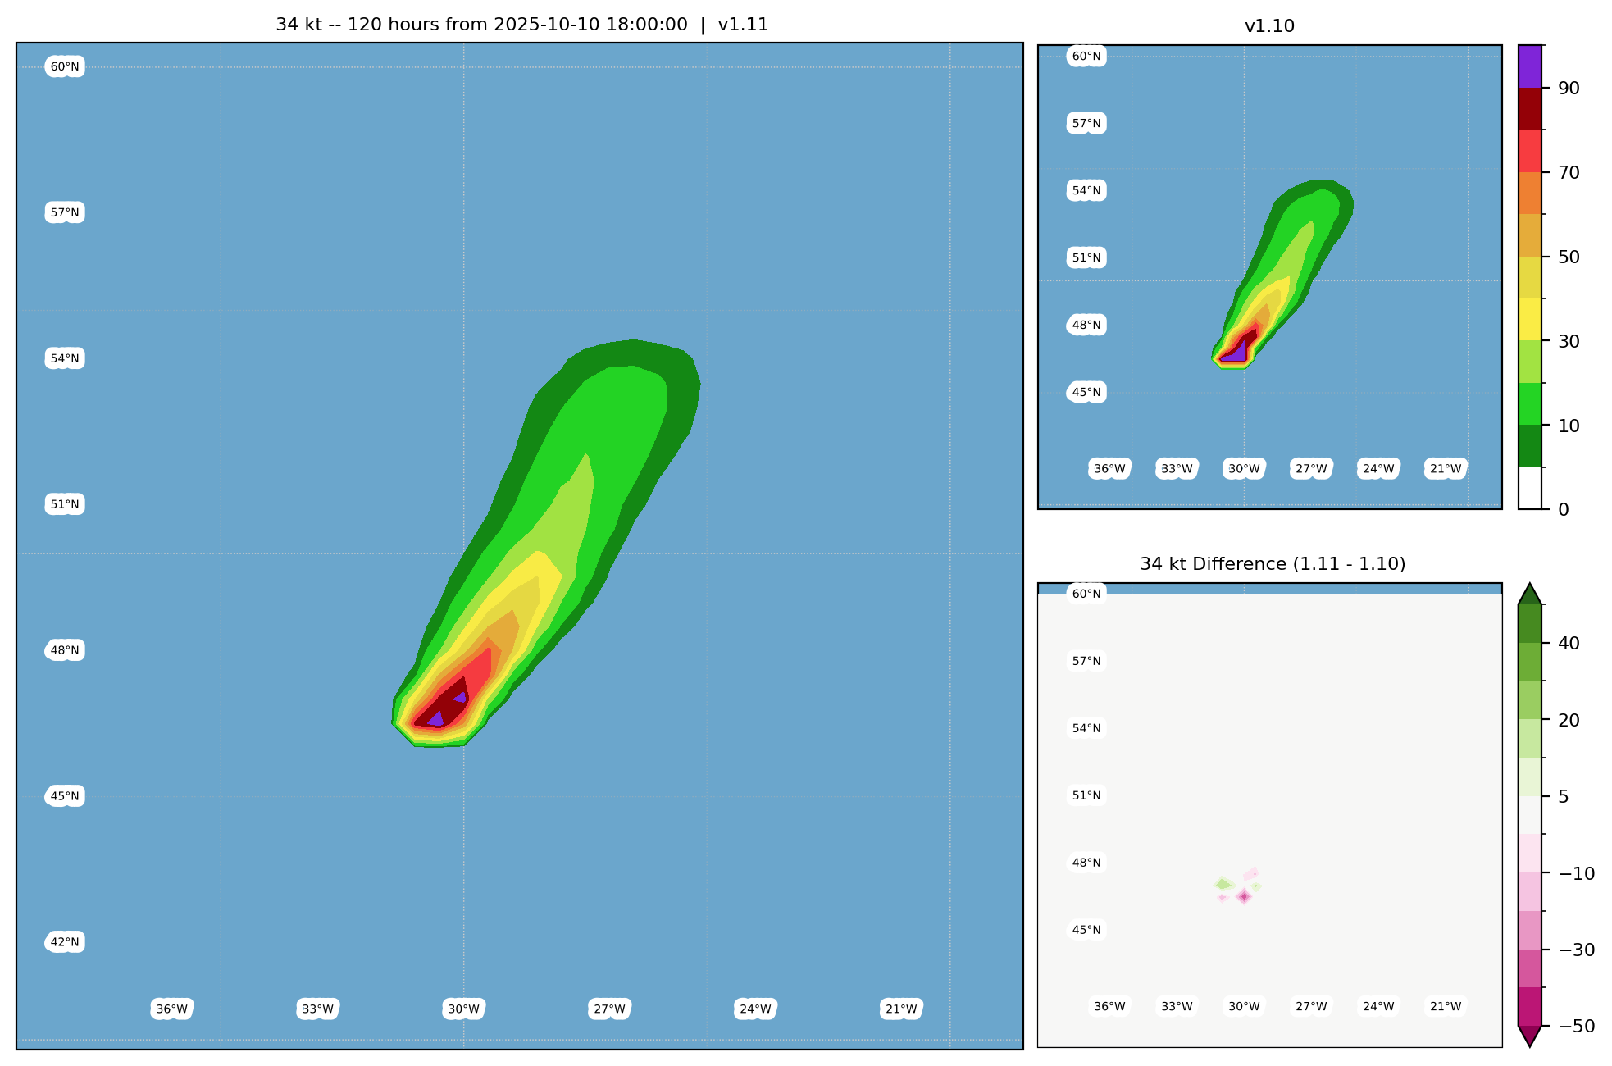1612x1066 pixels.
Task: Click the purple swatch at colorbar top
Action: pyautogui.click(x=1530, y=66)
